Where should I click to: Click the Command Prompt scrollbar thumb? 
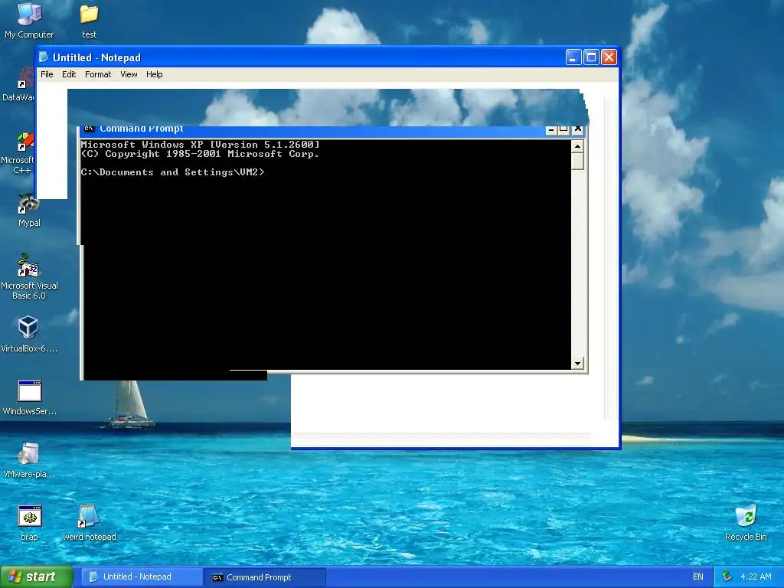pyautogui.click(x=577, y=161)
